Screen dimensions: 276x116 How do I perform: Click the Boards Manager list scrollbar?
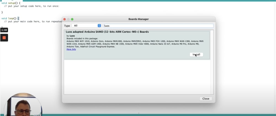(212, 62)
